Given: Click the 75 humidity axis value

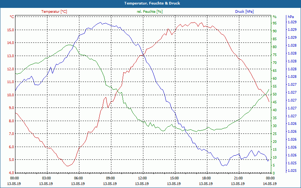Looking at the screenshot, I should 275,55.
